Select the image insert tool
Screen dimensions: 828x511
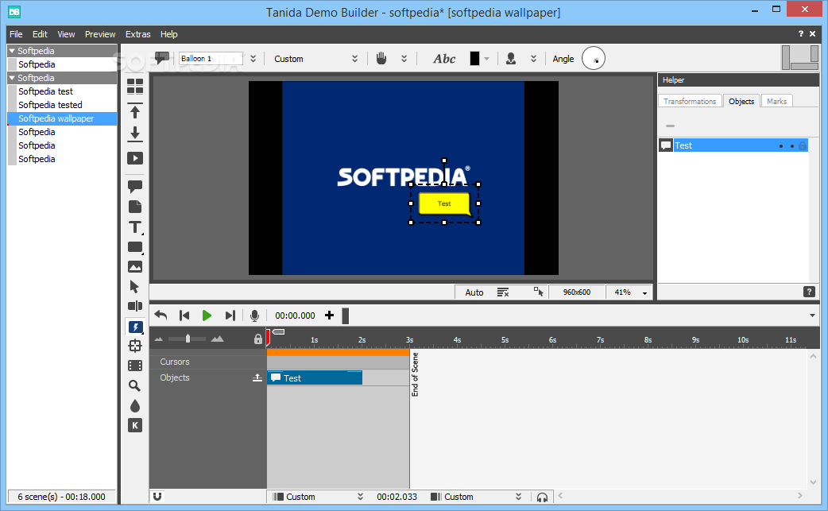point(135,267)
